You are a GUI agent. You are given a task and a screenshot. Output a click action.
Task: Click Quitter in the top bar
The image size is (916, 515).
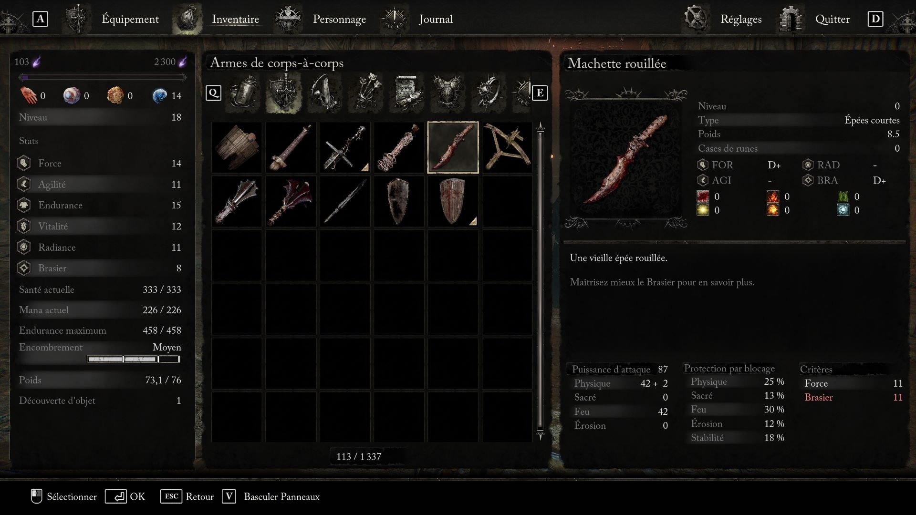pyautogui.click(x=832, y=19)
